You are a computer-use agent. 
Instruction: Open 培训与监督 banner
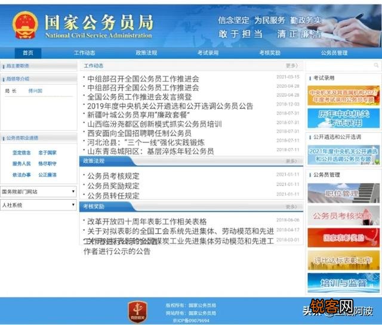click(x=344, y=283)
